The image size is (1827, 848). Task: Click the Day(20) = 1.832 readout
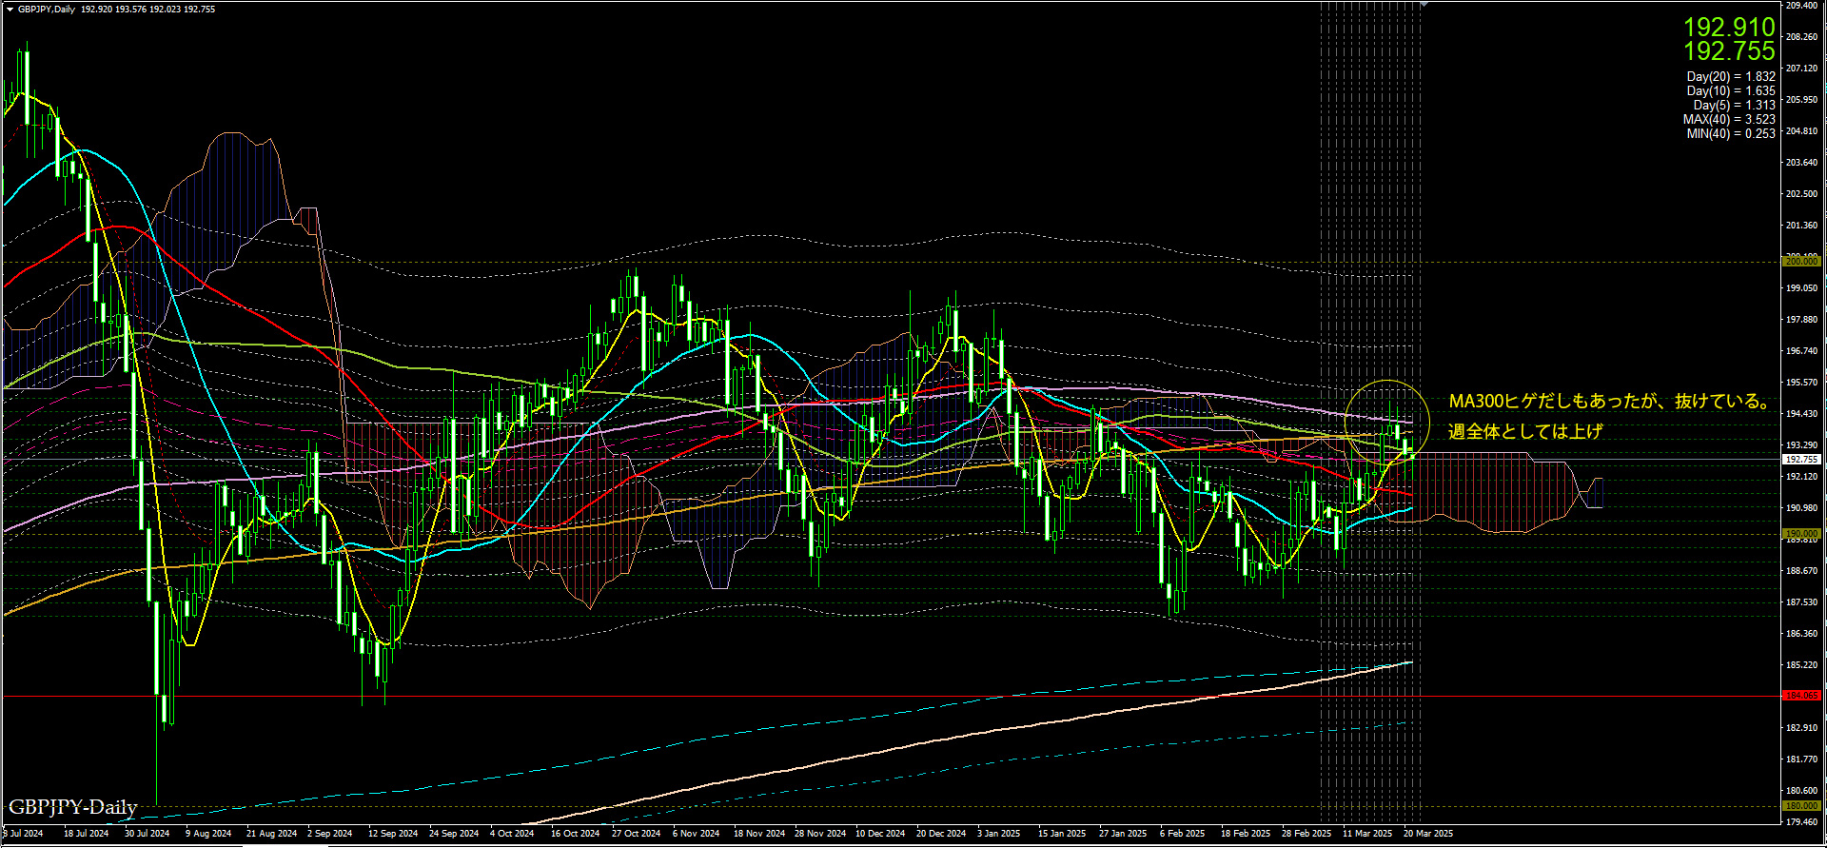(x=1731, y=77)
